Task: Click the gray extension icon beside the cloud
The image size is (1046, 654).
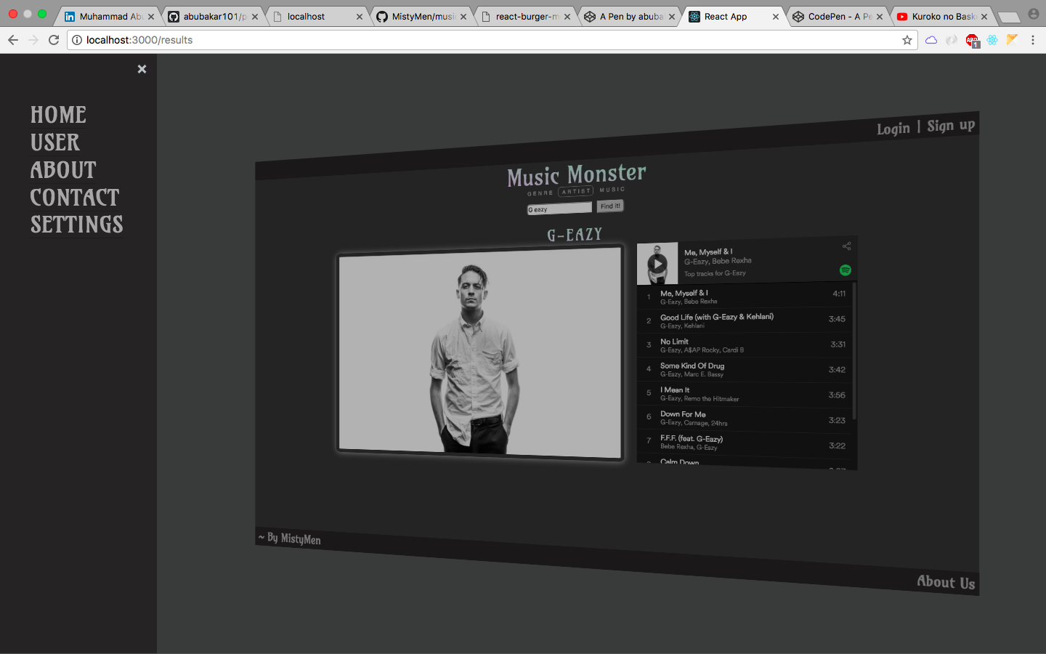Action: click(x=952, y=40)
